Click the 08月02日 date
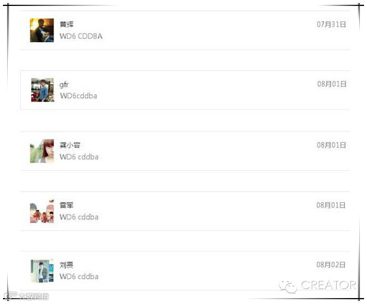This screenshot has height=304, width=367. (331, 265)
